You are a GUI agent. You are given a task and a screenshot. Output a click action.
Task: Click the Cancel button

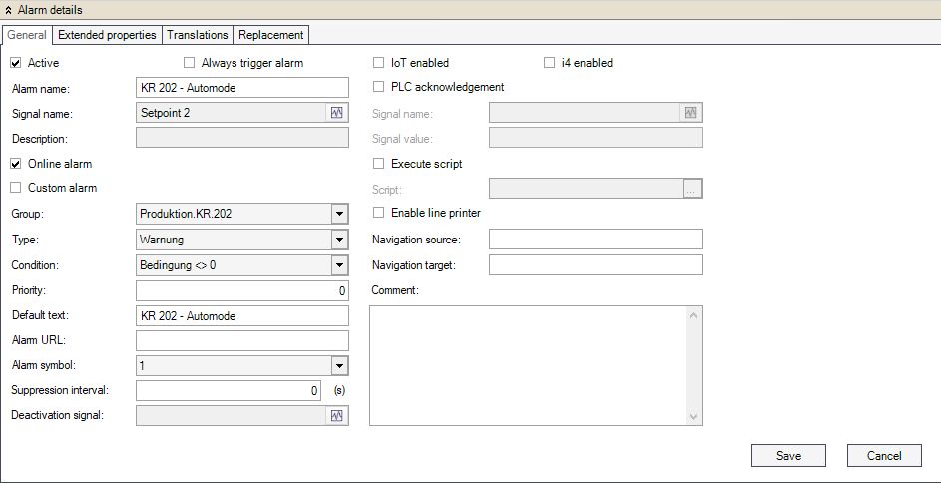point(883,456)
